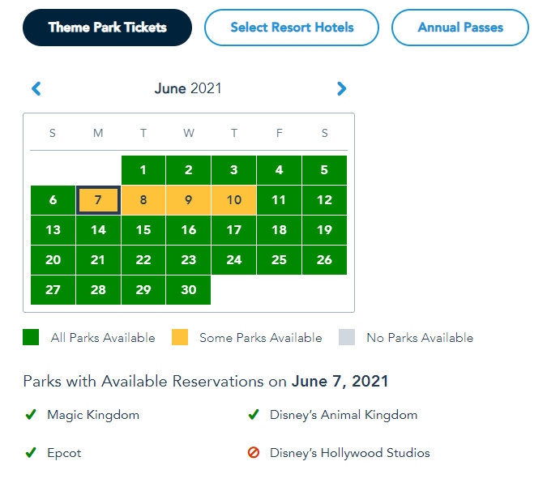
Task: Click the yellow Some Parks Available swatch
Action: tap(180, 338)
